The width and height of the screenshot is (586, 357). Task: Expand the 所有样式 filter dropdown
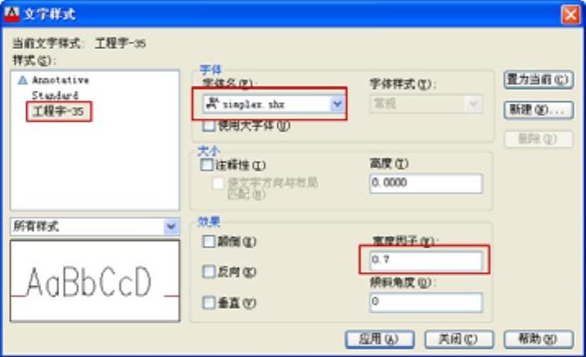click(171, 226)
